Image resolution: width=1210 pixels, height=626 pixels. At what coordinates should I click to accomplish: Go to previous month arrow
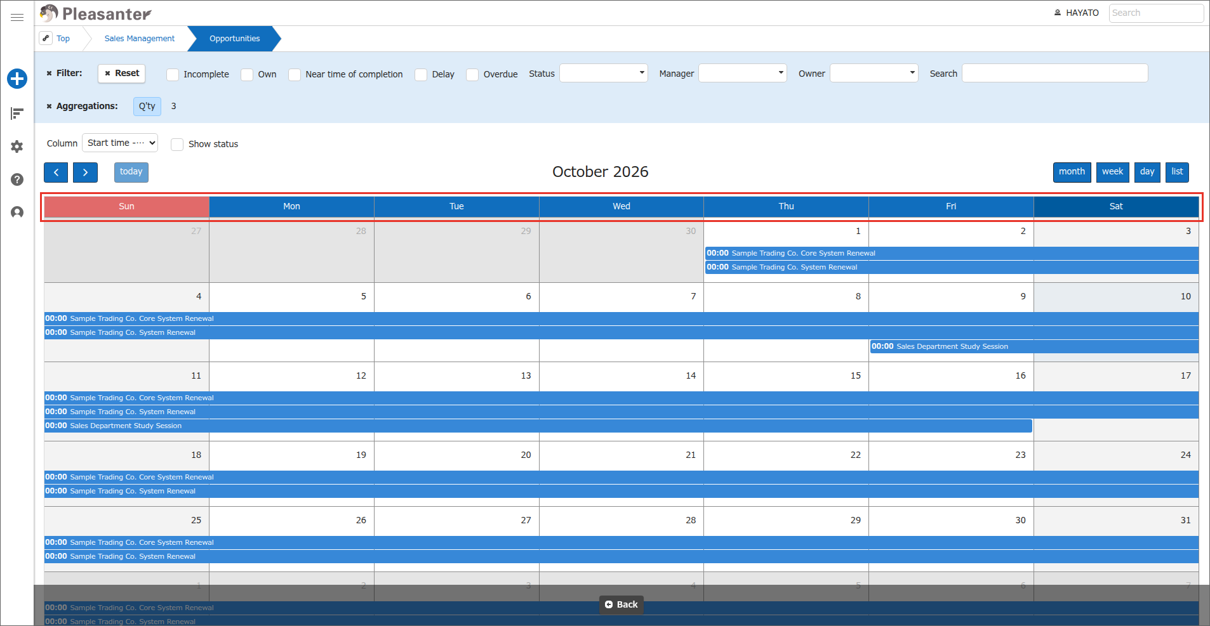click(x=56, y=173)
